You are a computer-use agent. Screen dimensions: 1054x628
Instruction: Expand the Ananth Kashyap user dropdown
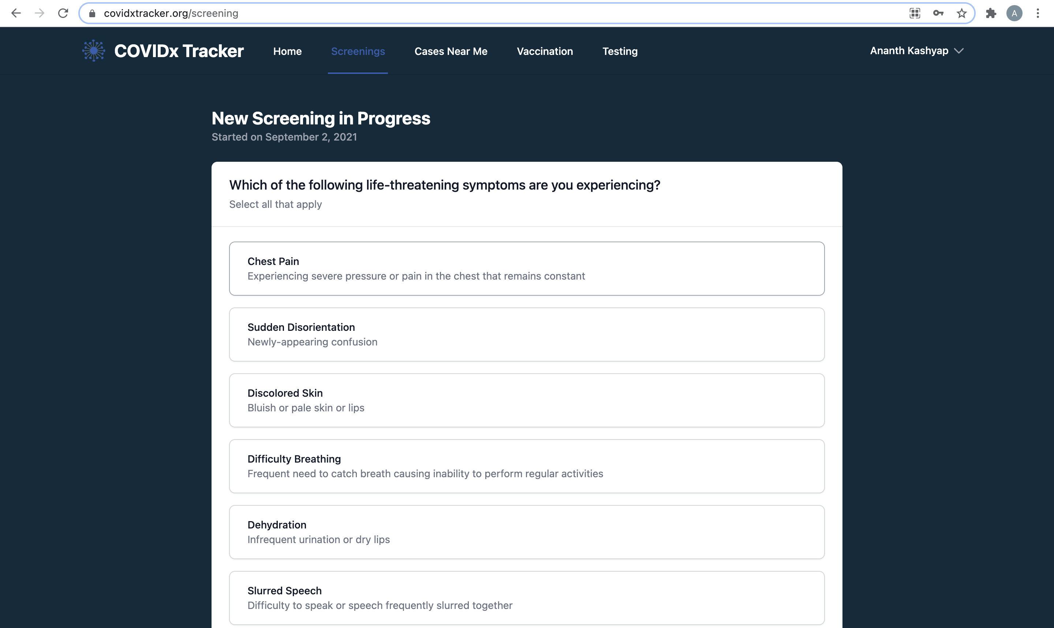(909, 51)
